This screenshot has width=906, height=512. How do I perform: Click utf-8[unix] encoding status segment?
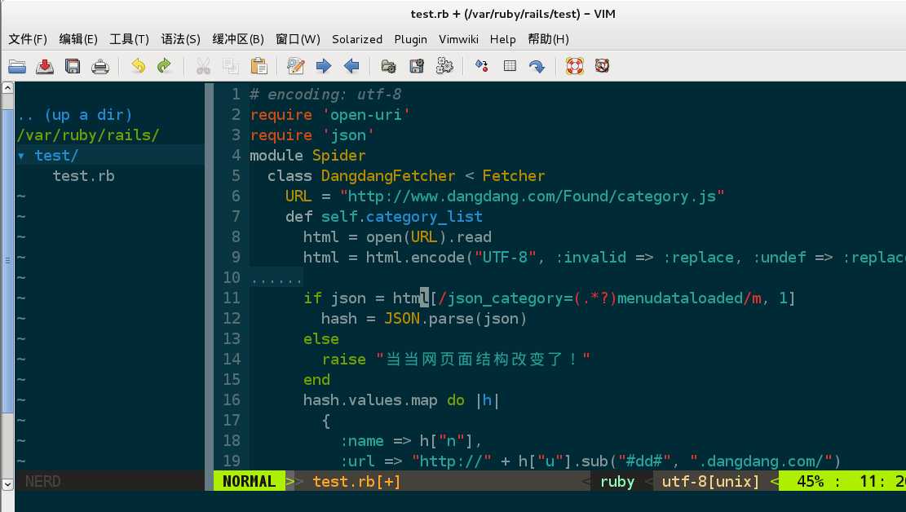[711, 481]
